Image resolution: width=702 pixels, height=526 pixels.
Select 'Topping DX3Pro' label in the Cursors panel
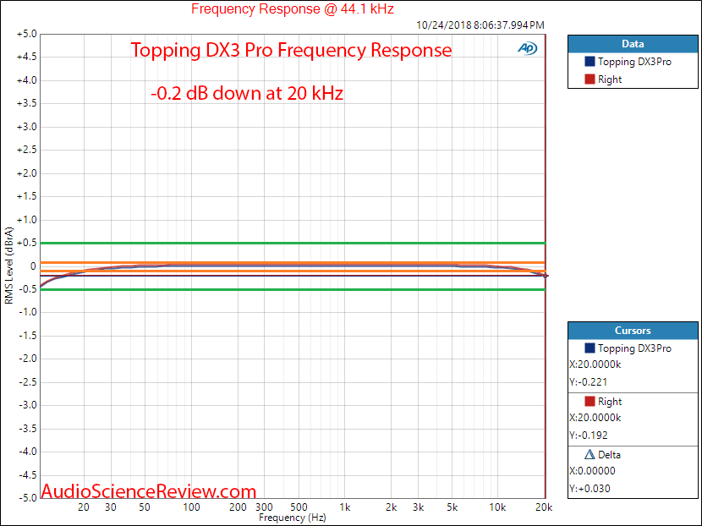634,348
